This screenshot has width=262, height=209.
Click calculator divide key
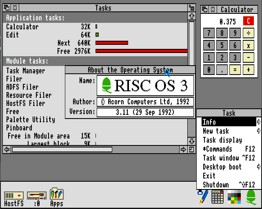pos(249,33)
